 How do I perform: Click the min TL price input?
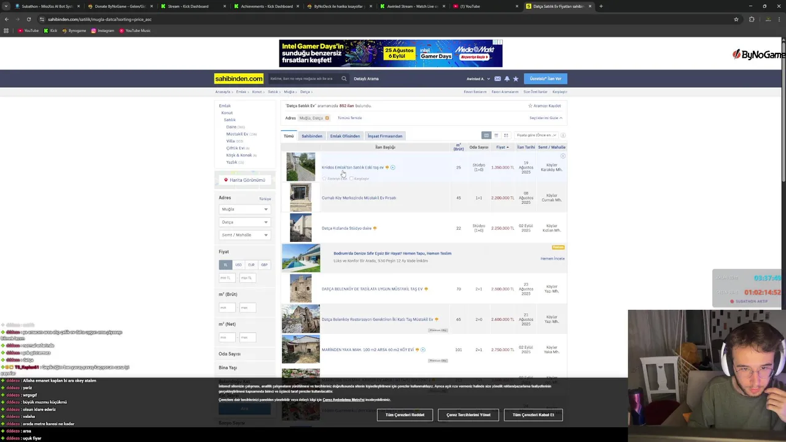point(227,278)
